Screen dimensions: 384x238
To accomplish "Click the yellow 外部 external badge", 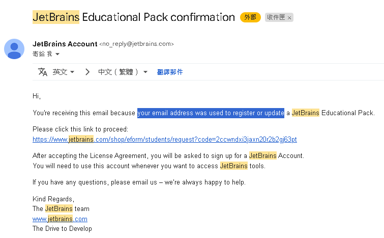I will [250, 17].
